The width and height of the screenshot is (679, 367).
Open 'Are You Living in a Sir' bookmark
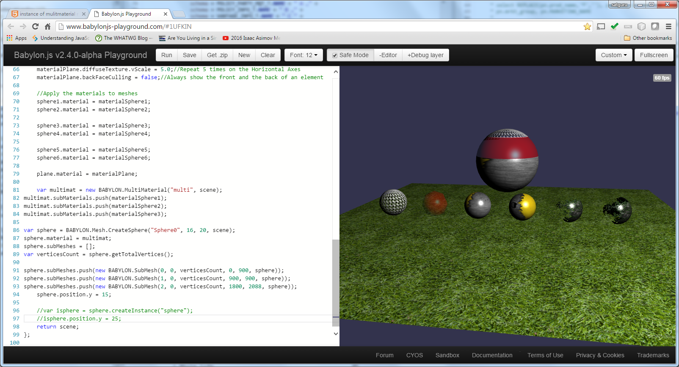[x=188, y=38]
